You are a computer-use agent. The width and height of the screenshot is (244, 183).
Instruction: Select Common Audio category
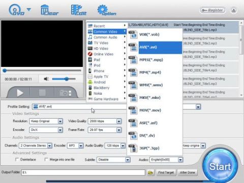[107, 37]
